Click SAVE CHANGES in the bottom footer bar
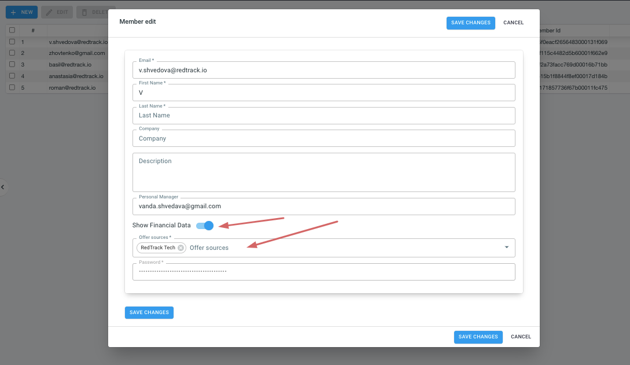 pos(478,337)
